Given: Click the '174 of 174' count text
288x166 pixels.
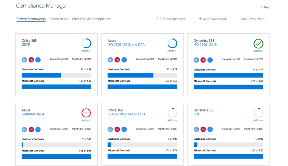Looking at the screenshot, I should [x=257, y=69].
